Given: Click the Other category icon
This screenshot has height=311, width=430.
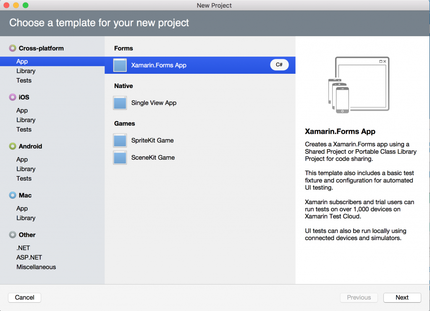Looking at the screenshot, I should coord(13,235).
